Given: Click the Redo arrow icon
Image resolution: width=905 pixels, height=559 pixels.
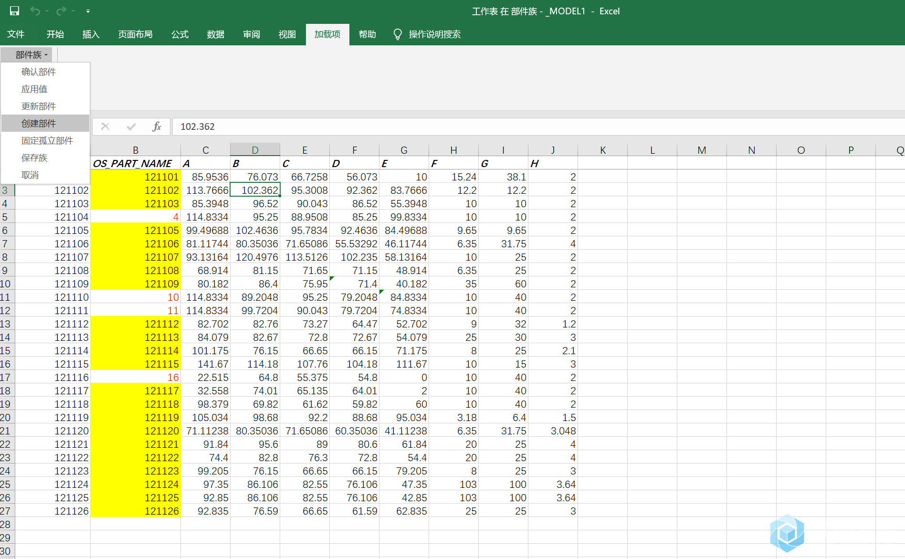Looking at the screenshot, I should (x=61, y=11).
